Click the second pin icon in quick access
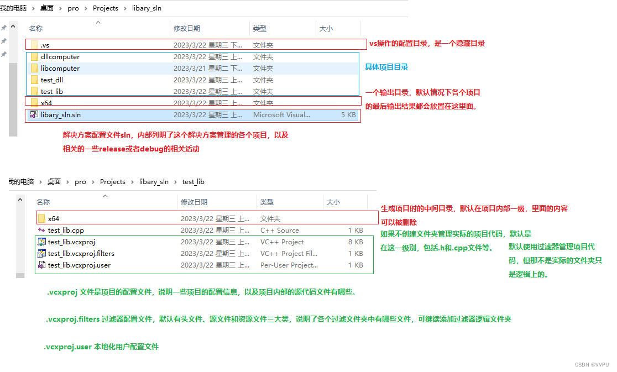Viewport: 617px width, 372px height. click(4, 41)
